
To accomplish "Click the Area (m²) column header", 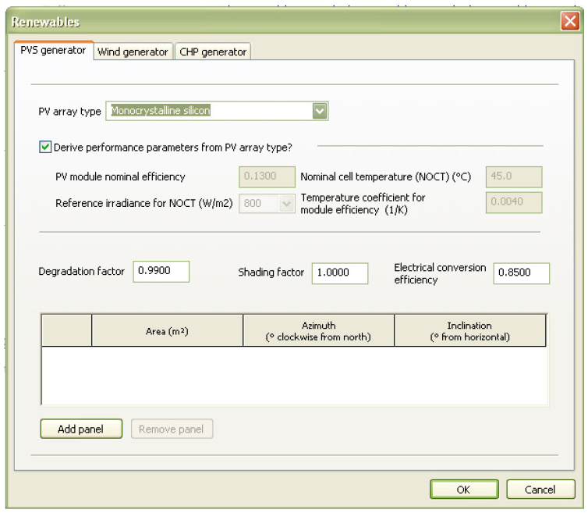I will point(168,331).
